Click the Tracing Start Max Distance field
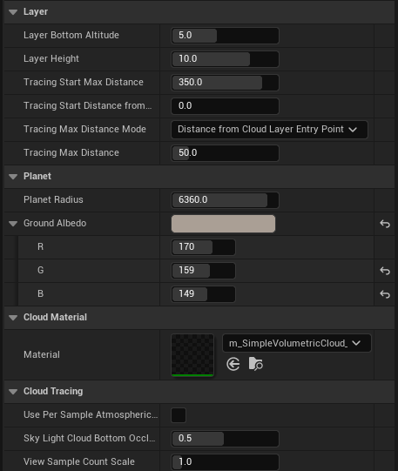The height and width of the screenshot is (471, 398). tap(225, 83)
